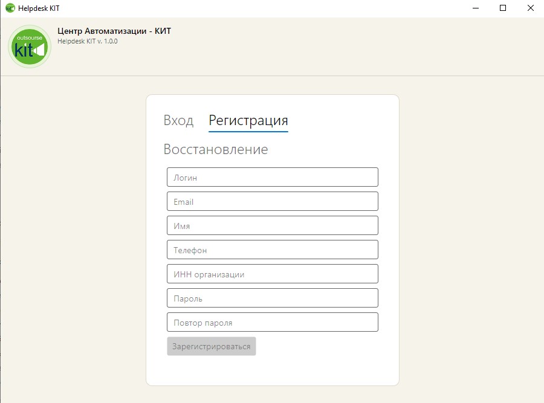The height and width of the screenshot is (403, 544).
Task: Click the Центр Автоматизации - КИТ heading
Action: (114, 31)
